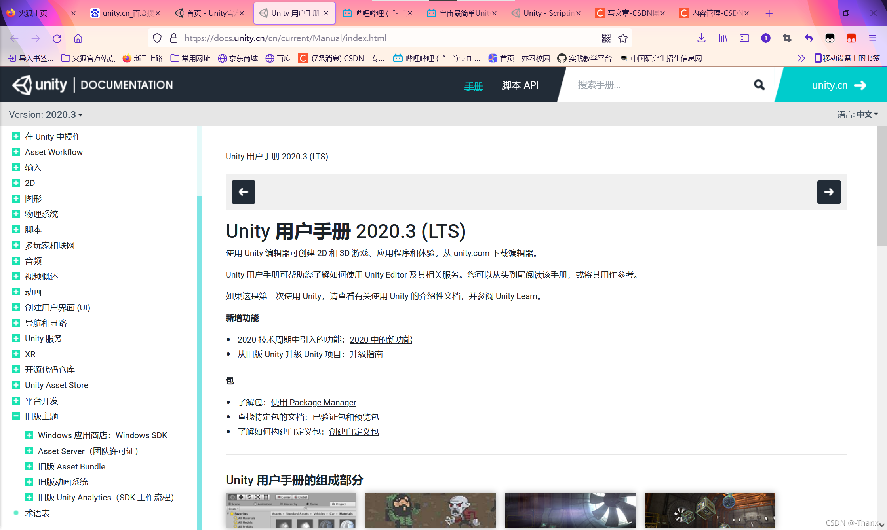Expand the 2D section
The image size is (887, 530).
coord(16,183)
